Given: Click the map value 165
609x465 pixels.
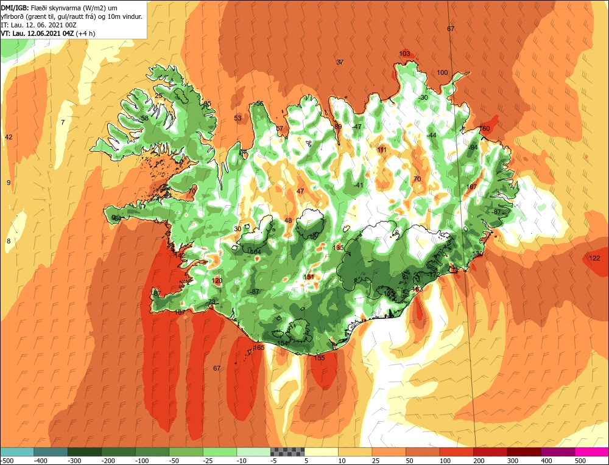Looking at the screenshot, I should (259, 348).
